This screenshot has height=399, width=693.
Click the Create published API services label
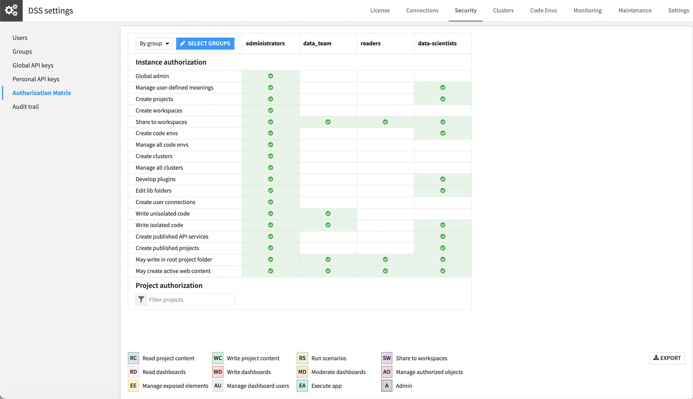(x=172, y=237)
